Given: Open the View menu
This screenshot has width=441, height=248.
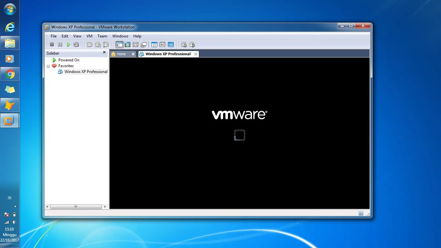Looking at the screenshot, I should click(x=77, y=36).
